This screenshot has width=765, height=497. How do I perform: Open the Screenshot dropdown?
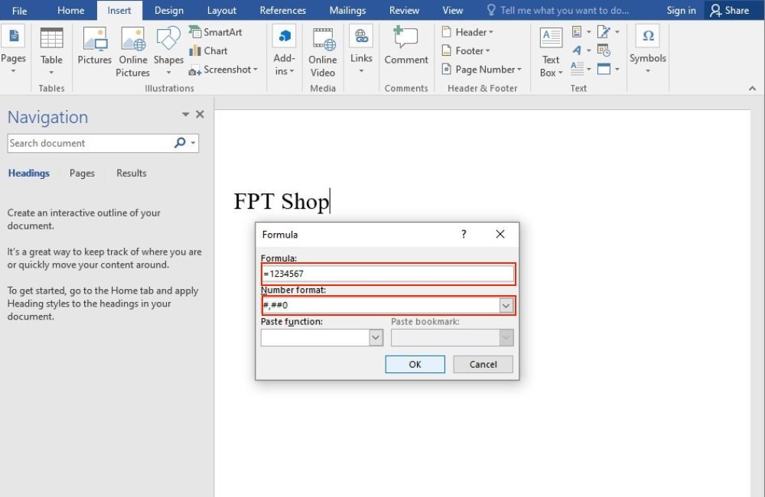click(223, 70)
